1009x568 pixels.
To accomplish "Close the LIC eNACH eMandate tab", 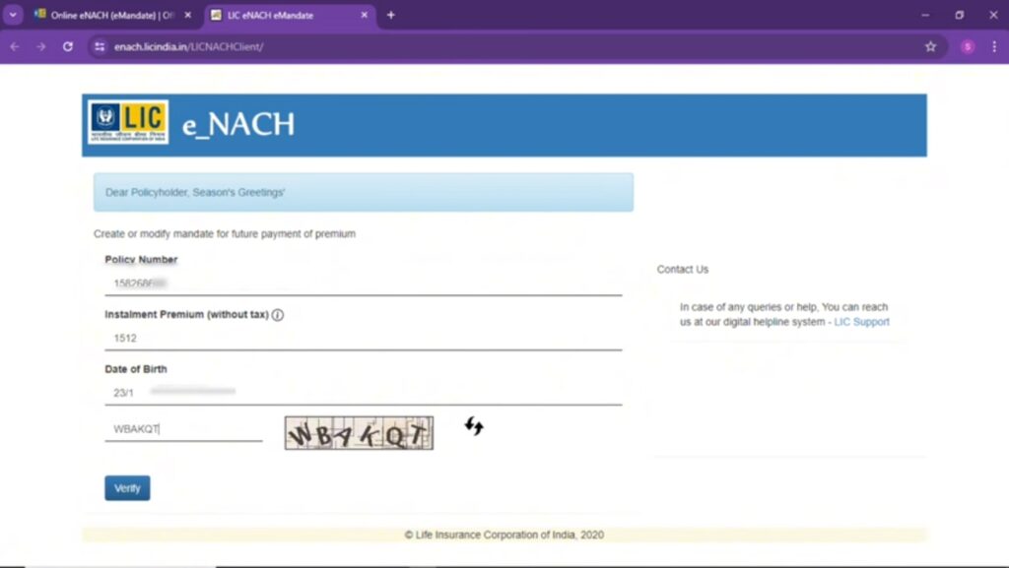I will click(365, 15).
